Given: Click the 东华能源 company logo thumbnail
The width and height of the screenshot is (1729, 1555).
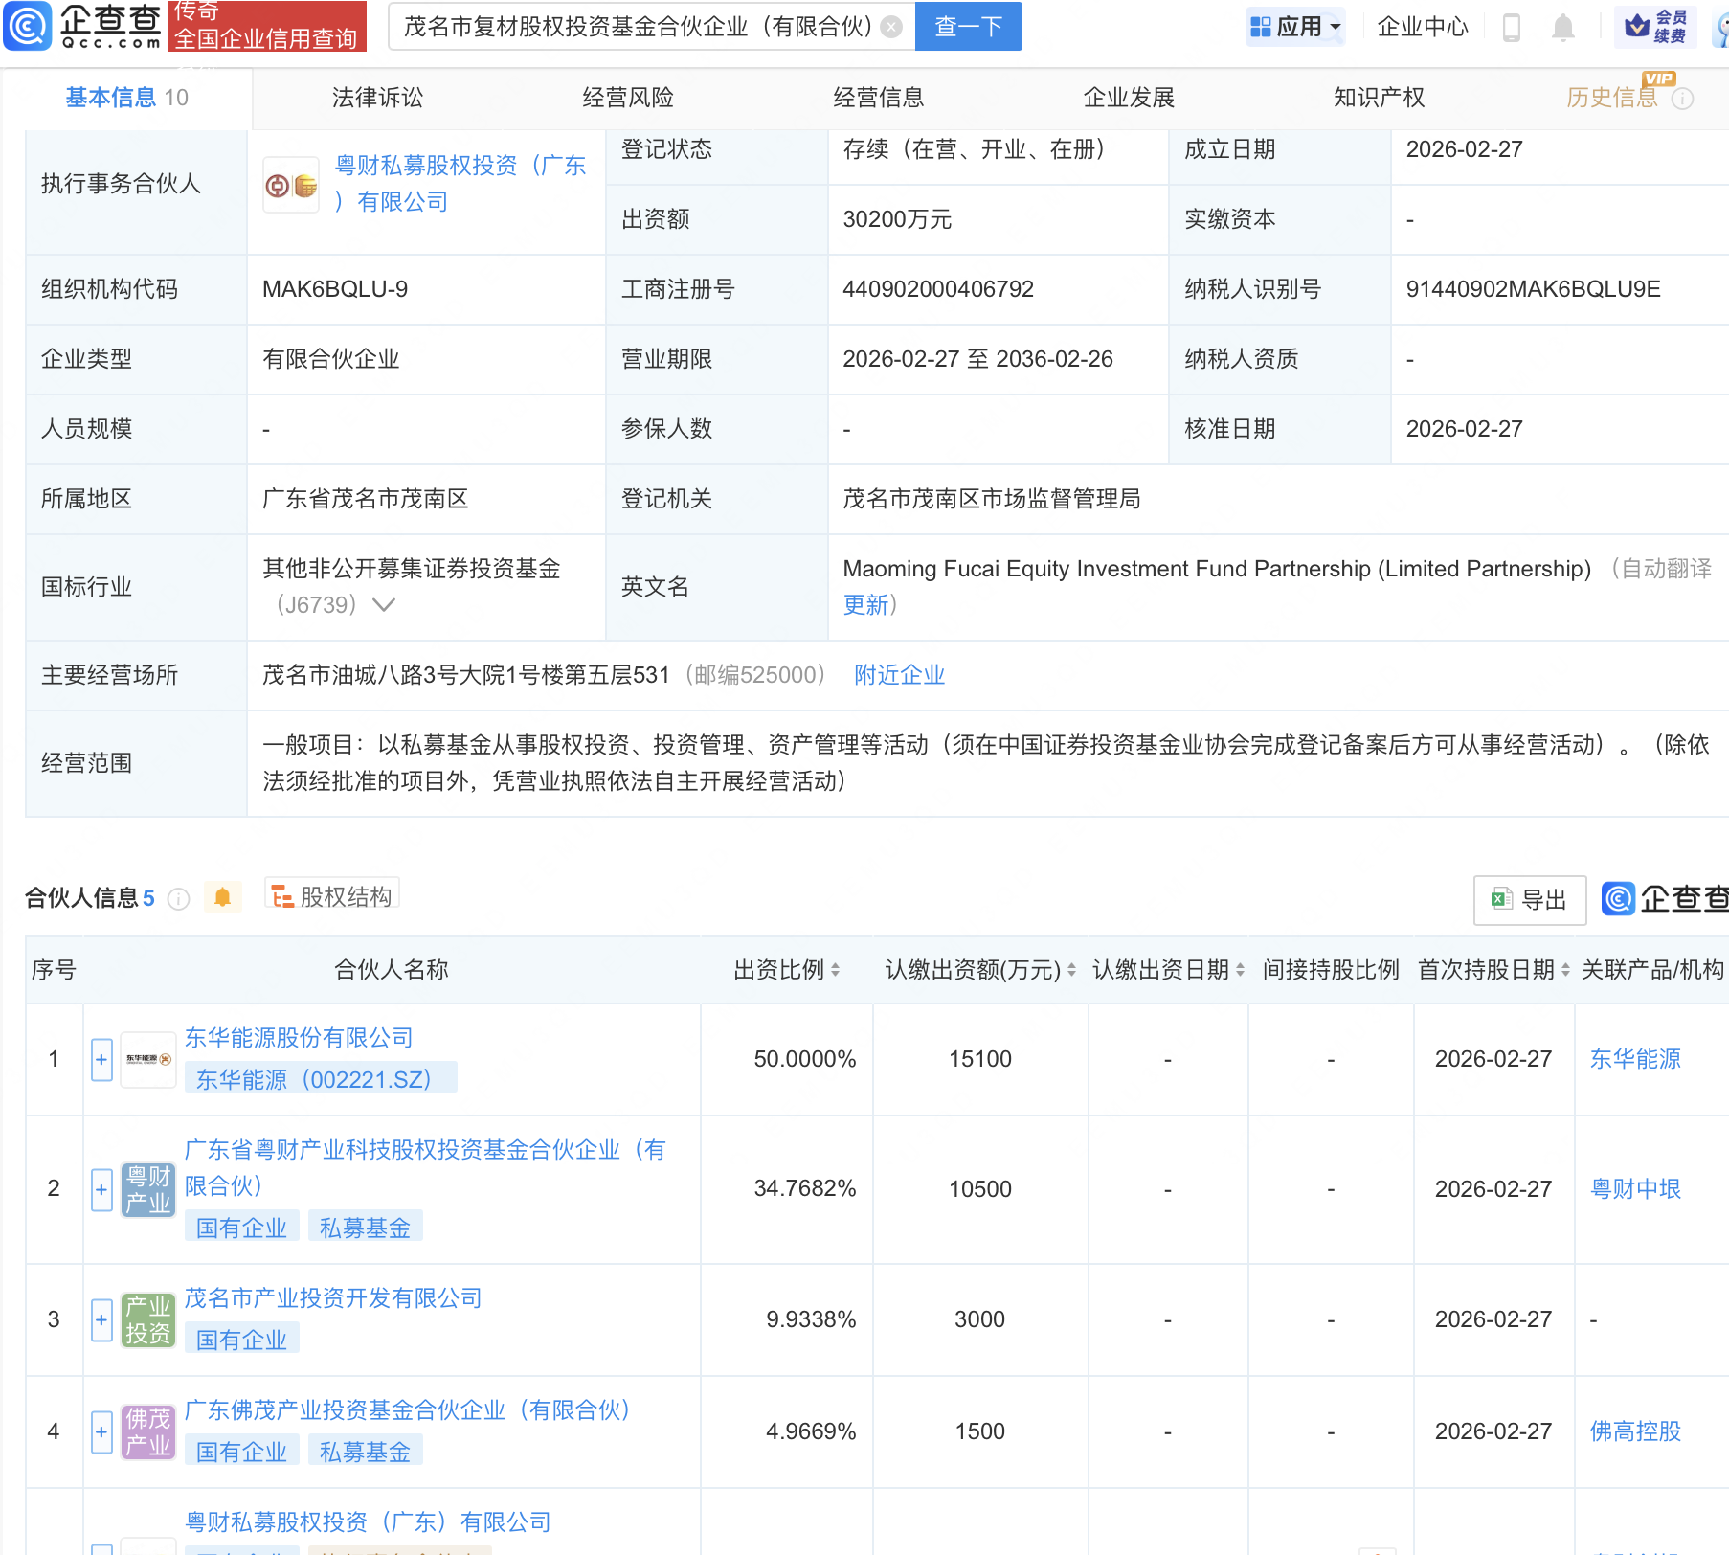Looking at the screenshot, I should click(x=148, y=1059).
